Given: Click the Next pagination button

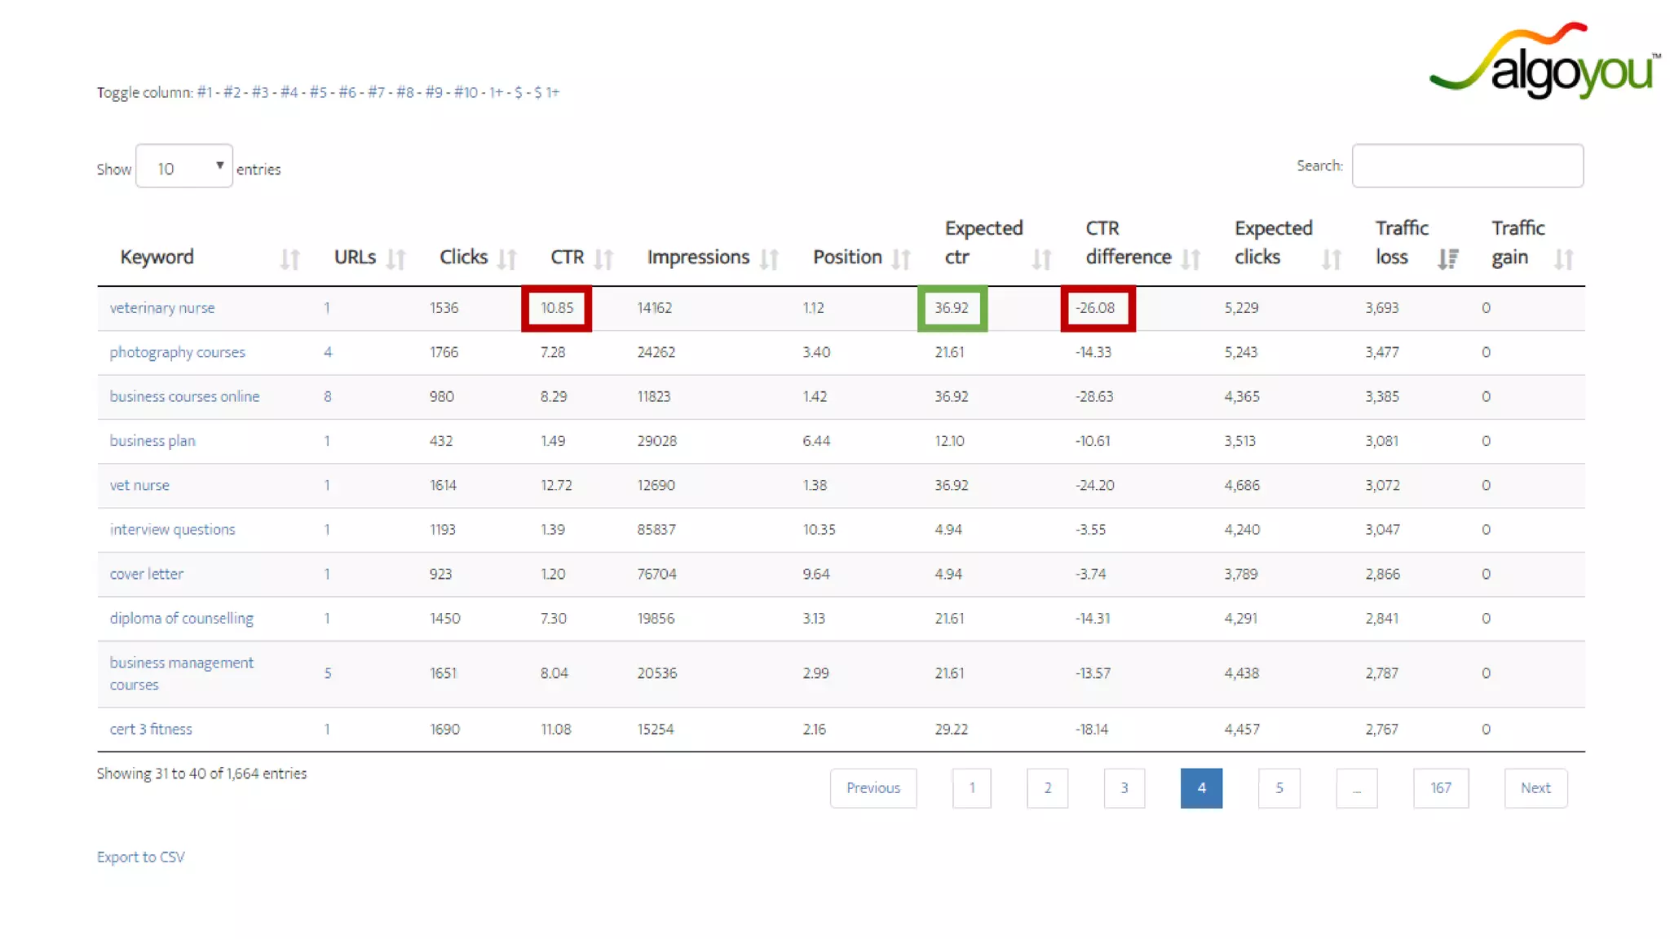Looking at the screenshot, I should pos(1535,788).
